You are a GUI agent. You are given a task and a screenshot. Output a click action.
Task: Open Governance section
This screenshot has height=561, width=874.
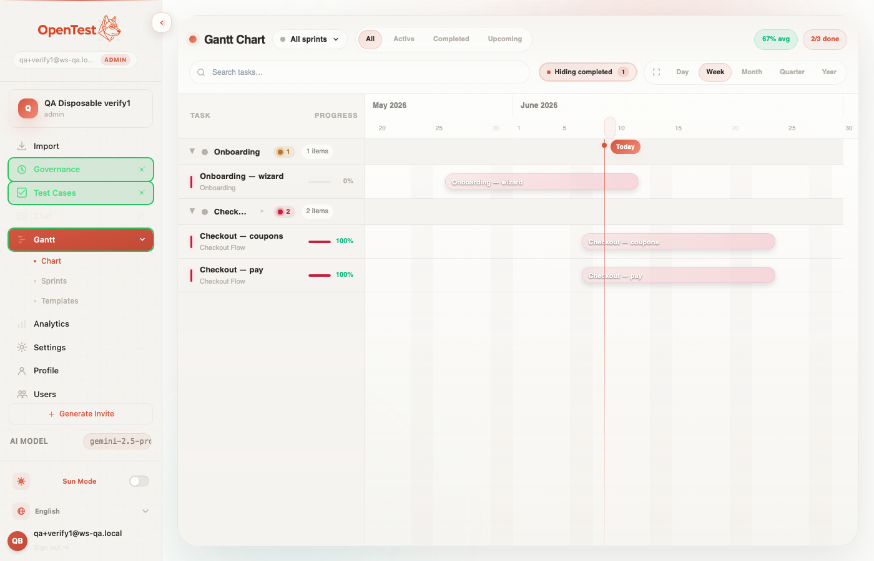(x=81, y=170)
